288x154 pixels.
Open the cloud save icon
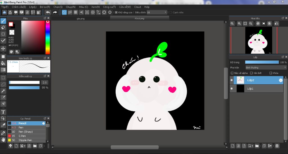click(4, 12)
